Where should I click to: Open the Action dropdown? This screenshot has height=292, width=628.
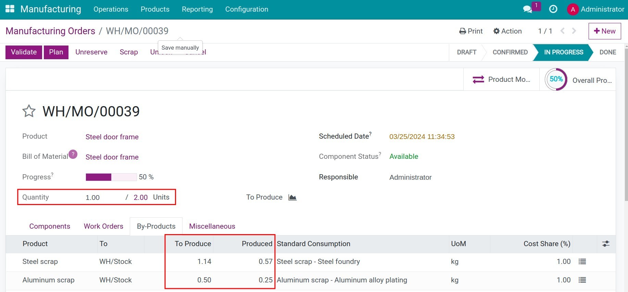tap(507, 31)
